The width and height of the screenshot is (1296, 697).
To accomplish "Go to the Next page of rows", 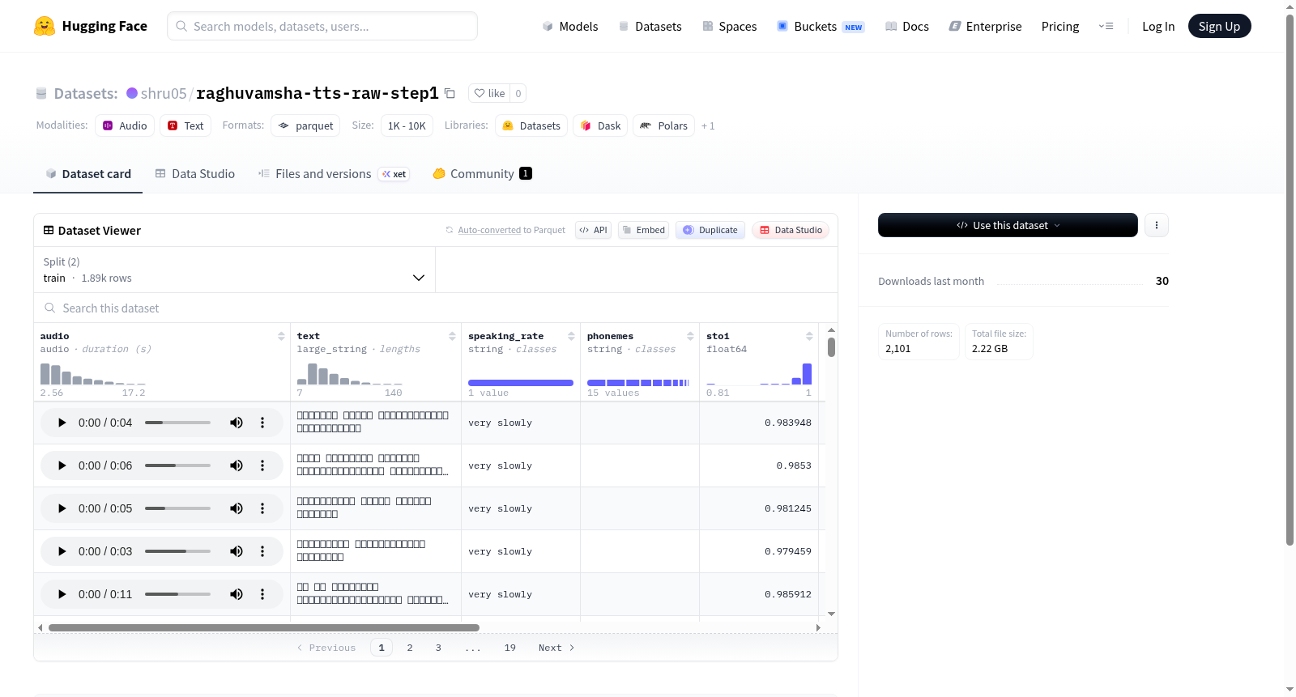I will (x=556, y=648).
